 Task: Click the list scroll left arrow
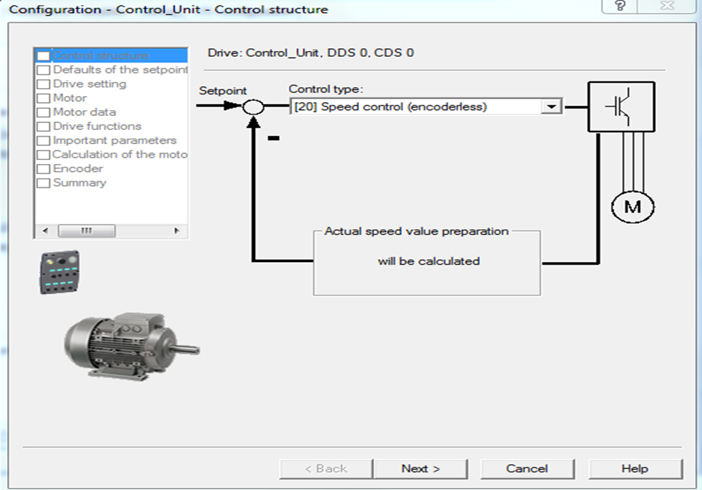click(x=45, y=231)
